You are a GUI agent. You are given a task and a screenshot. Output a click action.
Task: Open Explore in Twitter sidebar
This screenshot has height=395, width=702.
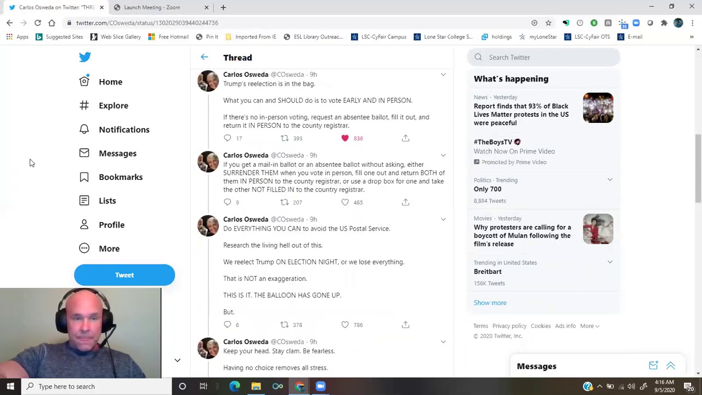tap(104, 105)
